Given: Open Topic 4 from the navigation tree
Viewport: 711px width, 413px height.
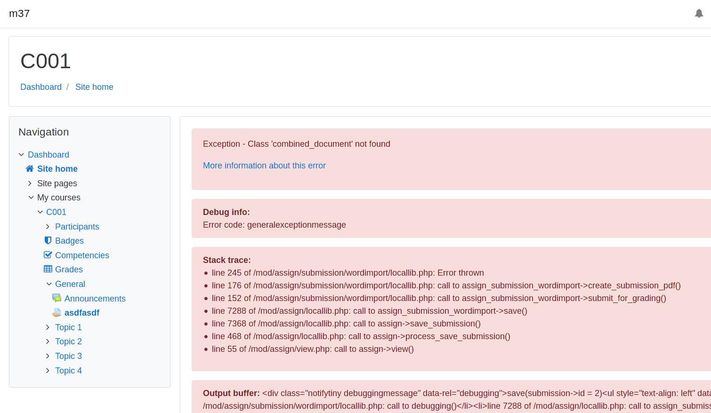Looking at the screenshot, I should [x=68, y=371].
